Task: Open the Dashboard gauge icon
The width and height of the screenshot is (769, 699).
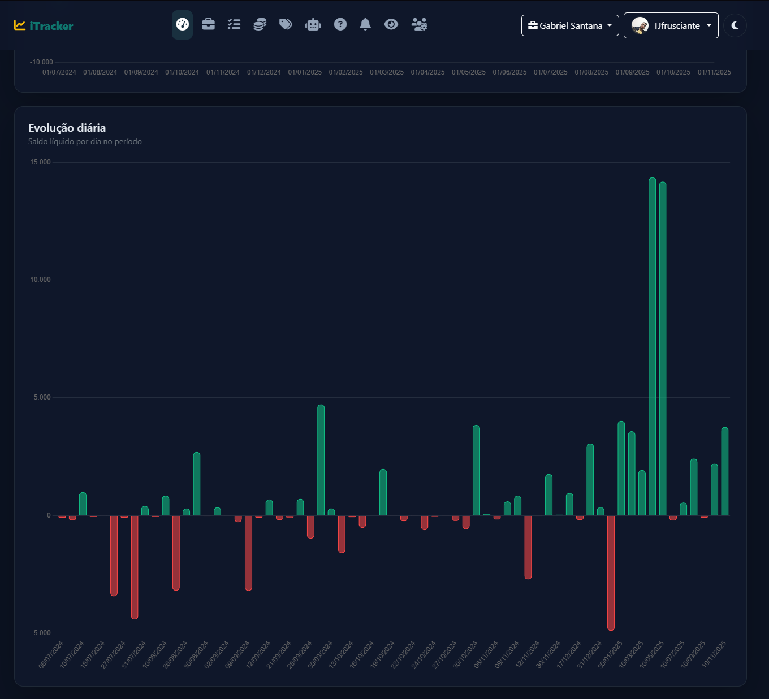Action: (182, 24)
